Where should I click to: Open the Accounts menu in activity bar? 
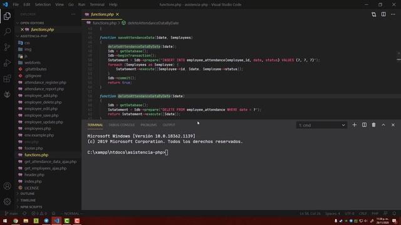coord(7,186)
